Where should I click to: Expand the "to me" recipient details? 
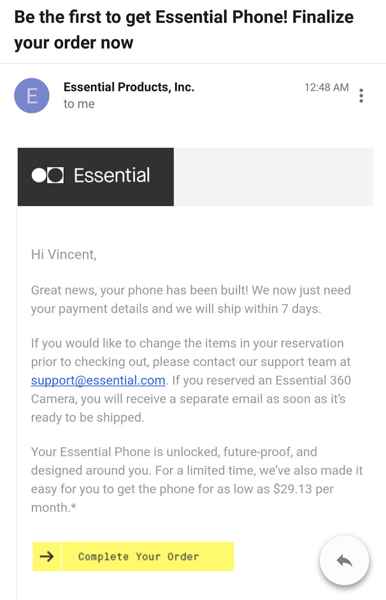click(79, 104)
